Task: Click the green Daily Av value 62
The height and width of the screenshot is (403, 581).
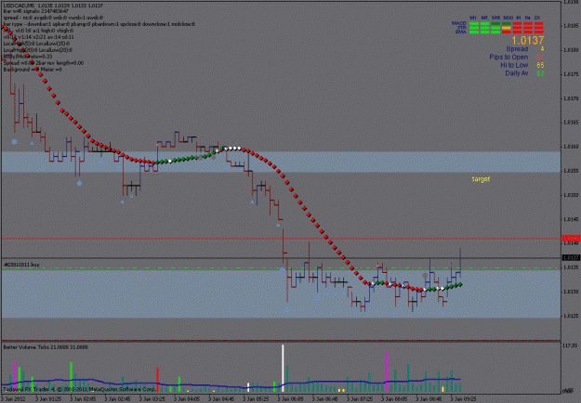Action: coord(540,73)
